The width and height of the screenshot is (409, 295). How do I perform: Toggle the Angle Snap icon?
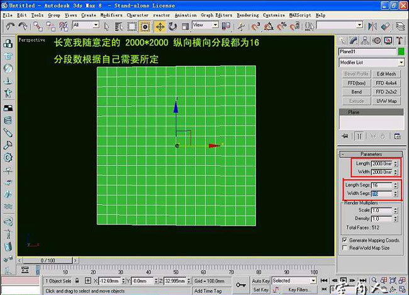point(269,26)
